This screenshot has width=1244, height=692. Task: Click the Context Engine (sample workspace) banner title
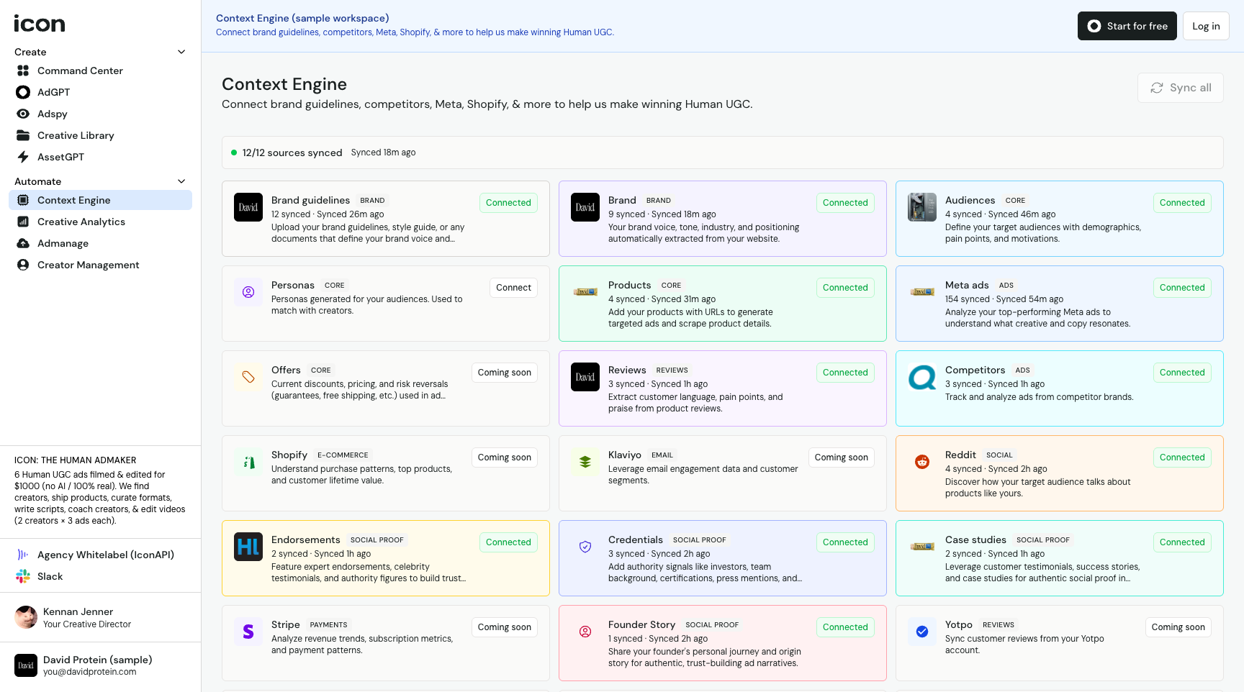302,18
